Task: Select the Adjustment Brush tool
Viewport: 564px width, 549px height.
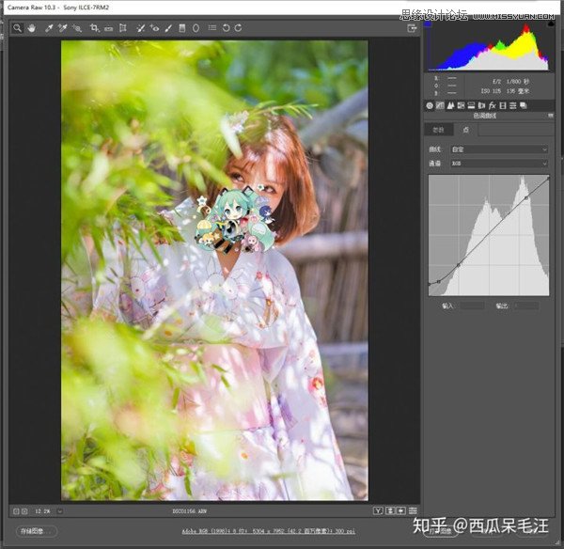Action: [x=168, y=28]
